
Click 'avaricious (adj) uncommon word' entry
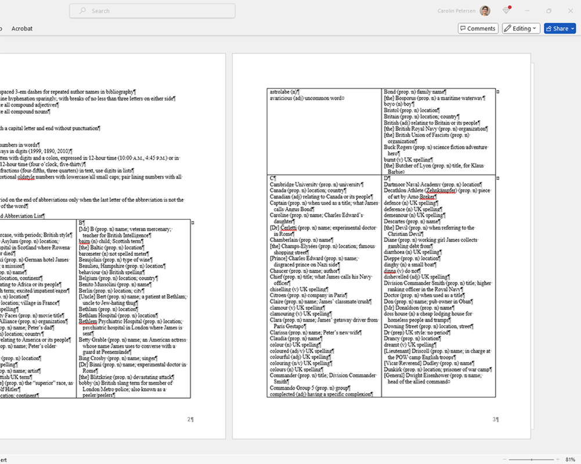[x=307, y=98]
